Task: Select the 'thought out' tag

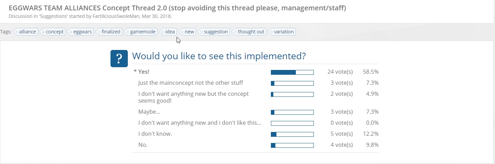Action: [x=249, y=32]
